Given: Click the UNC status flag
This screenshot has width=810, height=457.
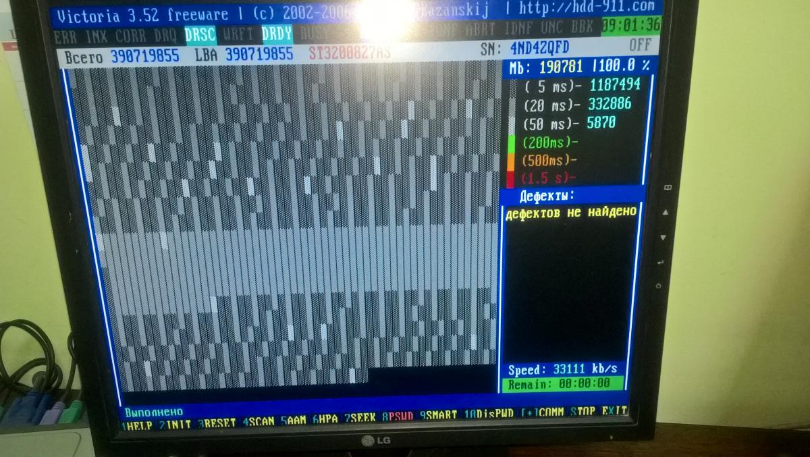Looking at the screenshot, I should point(551,28).
